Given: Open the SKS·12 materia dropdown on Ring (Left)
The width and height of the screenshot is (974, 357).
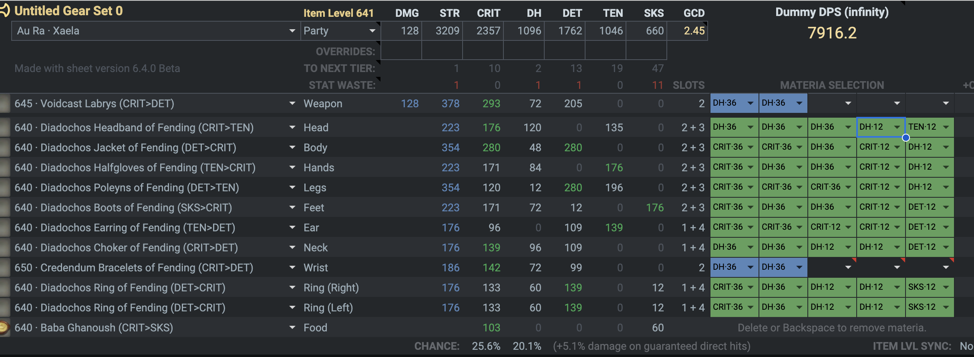Looking at the screenshot, I should (x=946, y=307).
